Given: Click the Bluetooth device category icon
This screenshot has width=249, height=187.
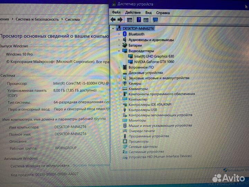Looking at the screenshot, I should click(x=125, y=34).
